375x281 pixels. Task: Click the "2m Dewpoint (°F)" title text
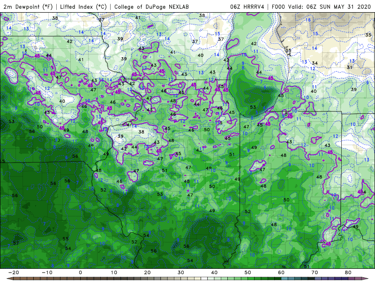click(x=28, y=7)
